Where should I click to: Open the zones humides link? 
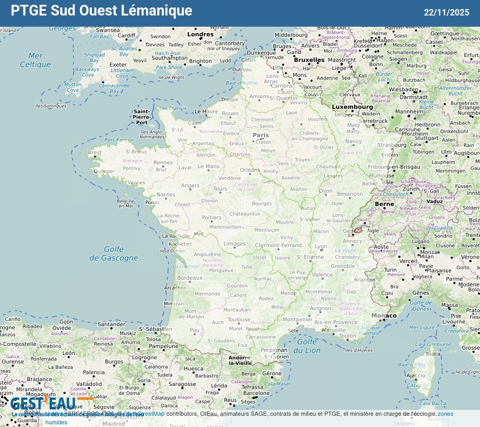(445, 414)
